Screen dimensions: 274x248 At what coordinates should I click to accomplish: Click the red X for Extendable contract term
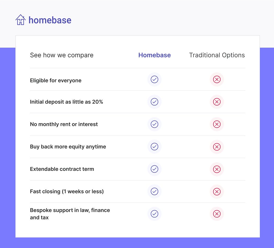pos(217,169)
